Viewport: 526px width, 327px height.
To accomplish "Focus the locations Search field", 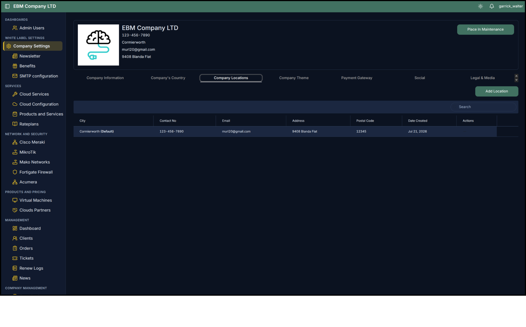I will coord(483,107).
